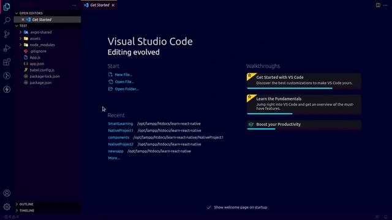Open the Accounts icon in activity bar

[x=7, y=193]
